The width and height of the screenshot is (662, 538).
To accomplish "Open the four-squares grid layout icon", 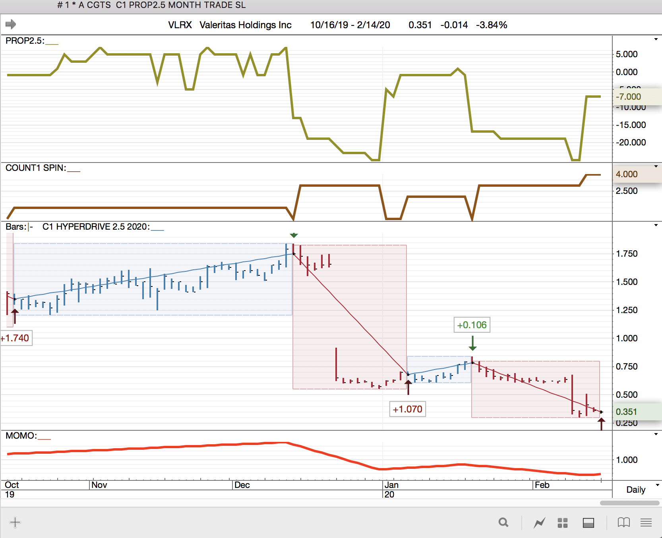I will pos(563,523).
